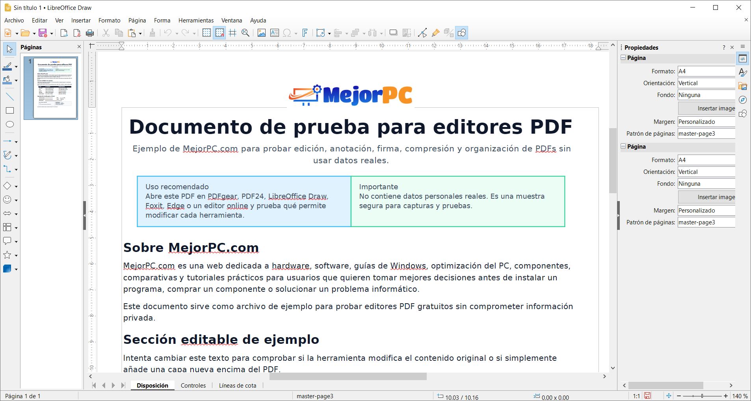This screenshot has height=401, width=751.
Task: Open the Orientación dropdown showing Vertical
Action: pyautogui.click(x=706, y=83)
